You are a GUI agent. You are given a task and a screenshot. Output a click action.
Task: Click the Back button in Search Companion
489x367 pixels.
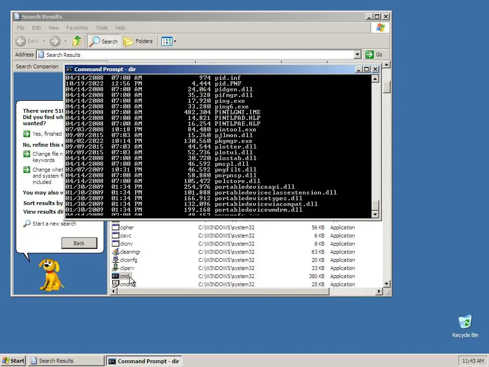[79, 243]
